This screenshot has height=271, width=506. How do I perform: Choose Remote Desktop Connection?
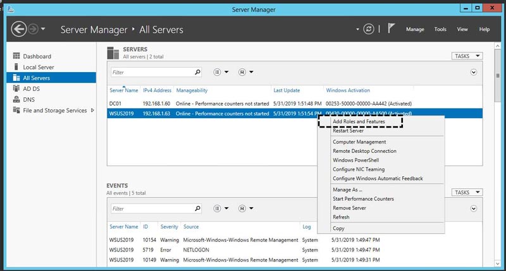pyautogui.click(x=364, y=151)
